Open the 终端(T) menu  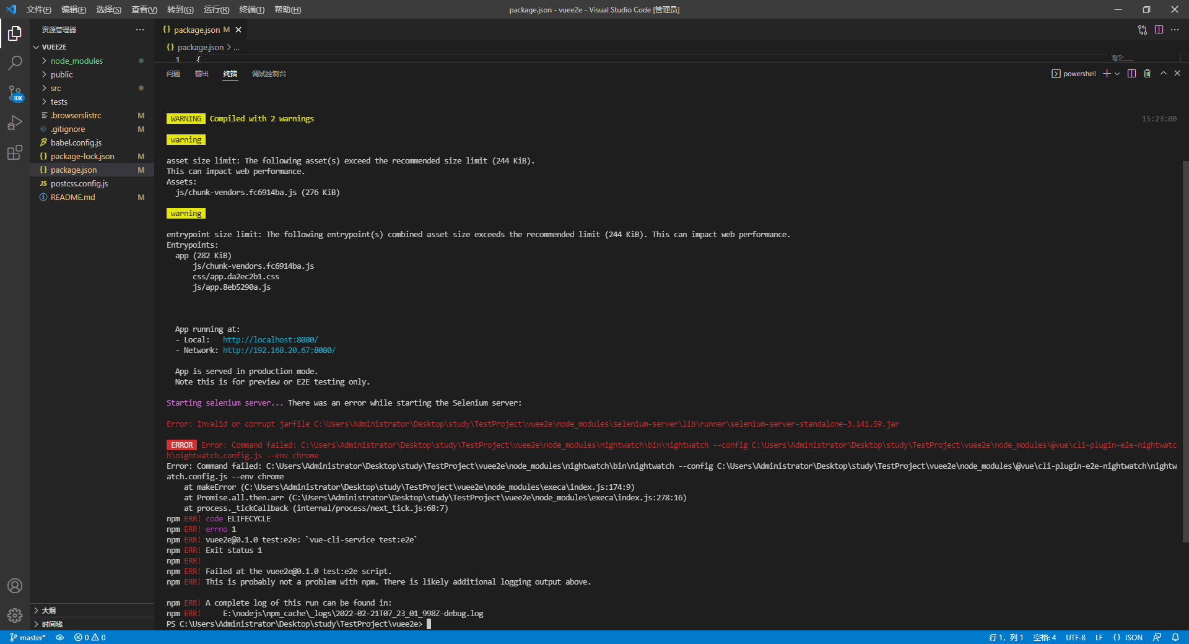click(x=252, y=9)
